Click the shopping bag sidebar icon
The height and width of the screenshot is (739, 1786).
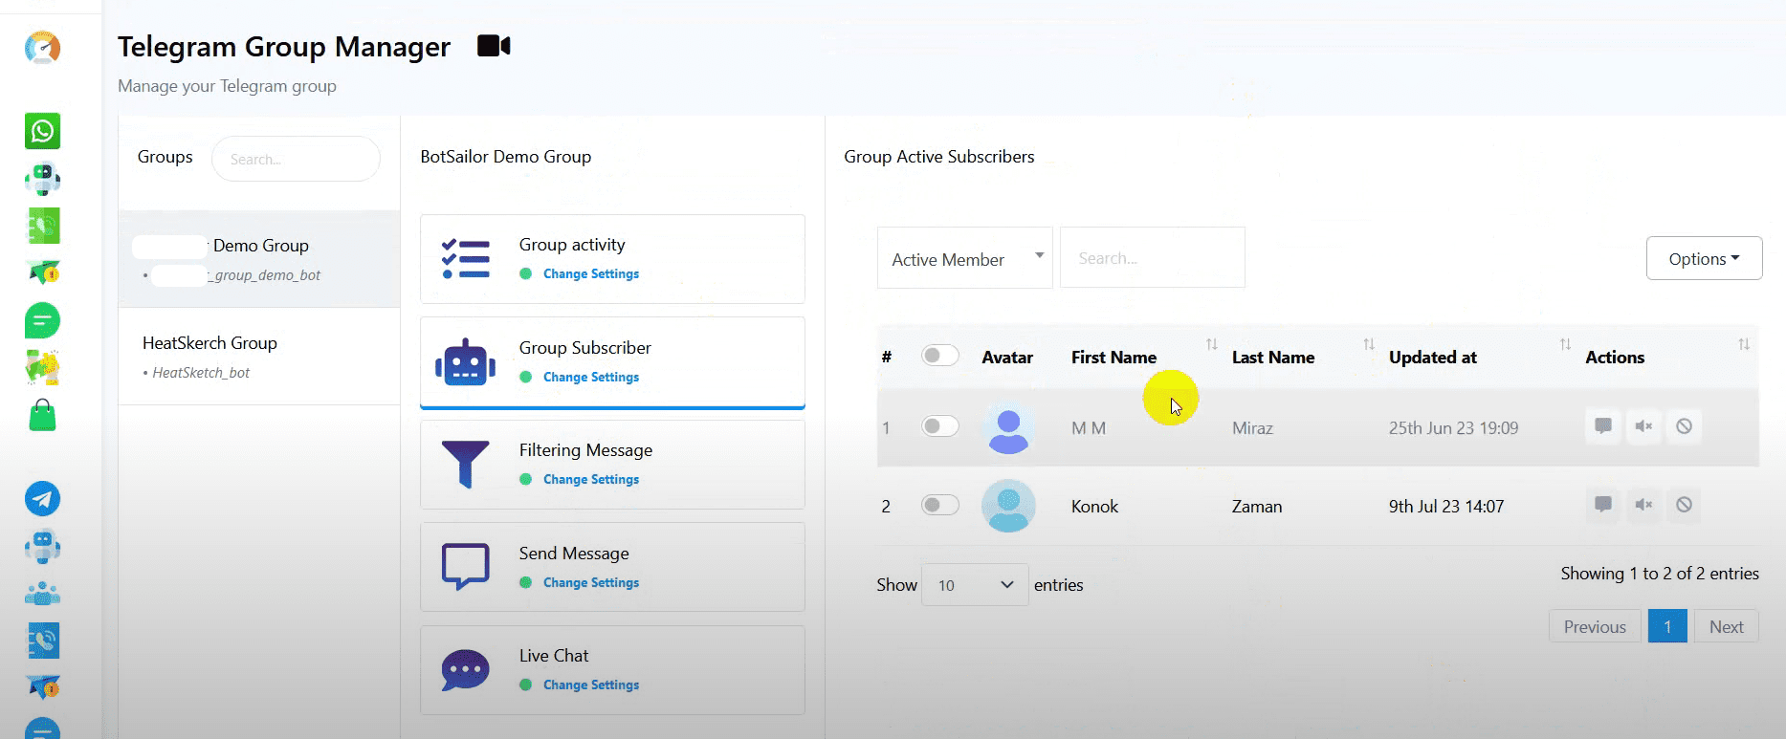point(42,416)
